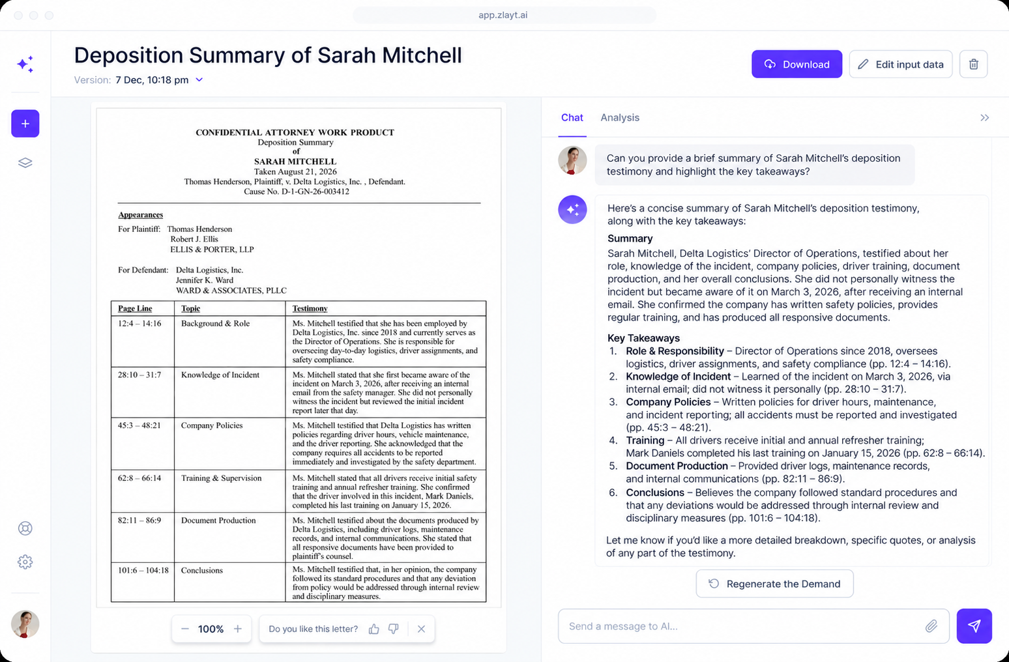Viewport: 1009px width, 662px height.
Task: Zoom in document with plus icon
Action: click(238, 629)
